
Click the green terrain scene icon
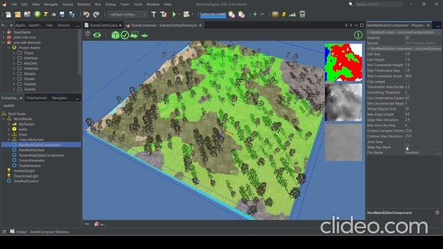pyautogui.click(x=134, y=35)
